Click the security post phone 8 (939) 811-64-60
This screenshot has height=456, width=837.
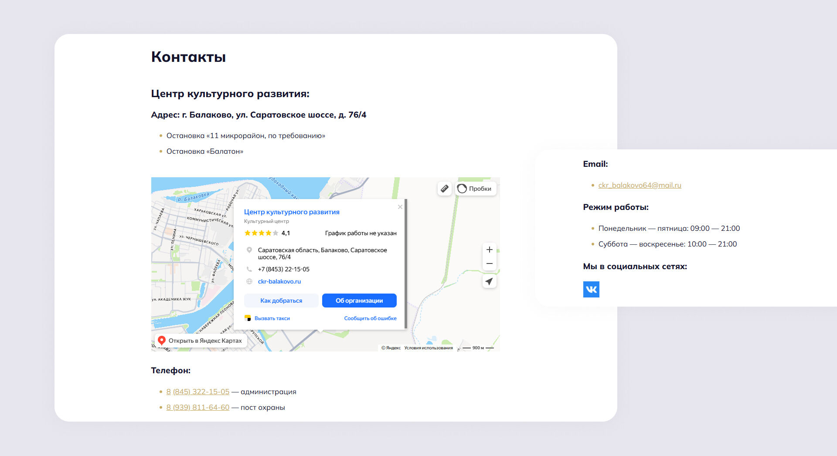pyautogui.click(x=197, y=407)
